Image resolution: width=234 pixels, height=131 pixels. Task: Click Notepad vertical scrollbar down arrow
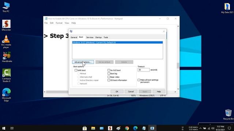178,89
